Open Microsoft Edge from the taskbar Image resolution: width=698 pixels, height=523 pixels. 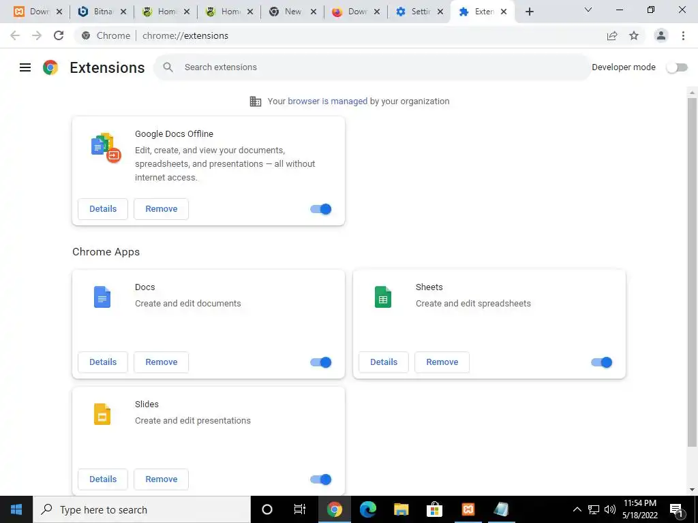367,509
